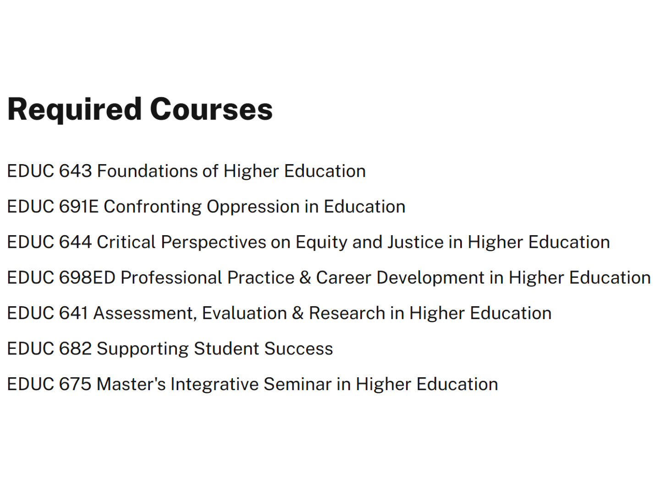Select the EDUC 644 course code
The height and width of the screenshot is (490, 655).
click(50, 242)
